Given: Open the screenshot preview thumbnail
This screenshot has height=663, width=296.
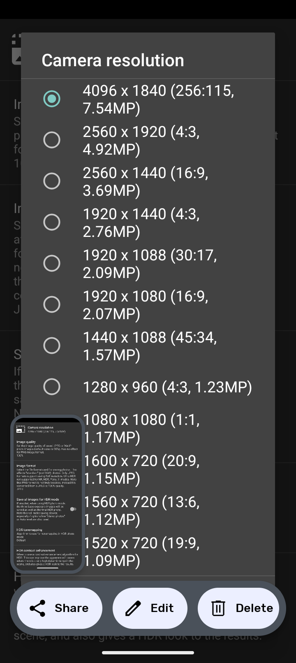Looking at the screenshot, I should [x=48, y=494].
